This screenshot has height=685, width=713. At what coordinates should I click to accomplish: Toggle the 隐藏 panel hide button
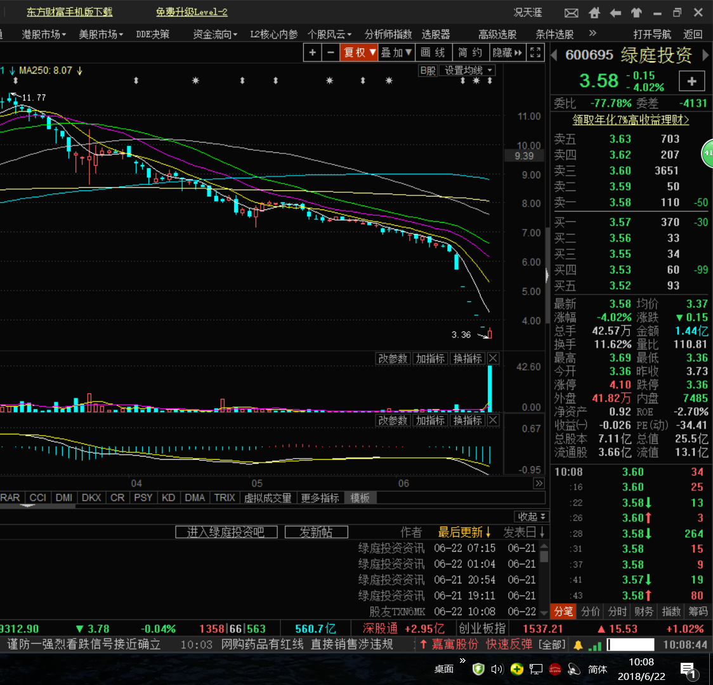(x=507, y=53)
